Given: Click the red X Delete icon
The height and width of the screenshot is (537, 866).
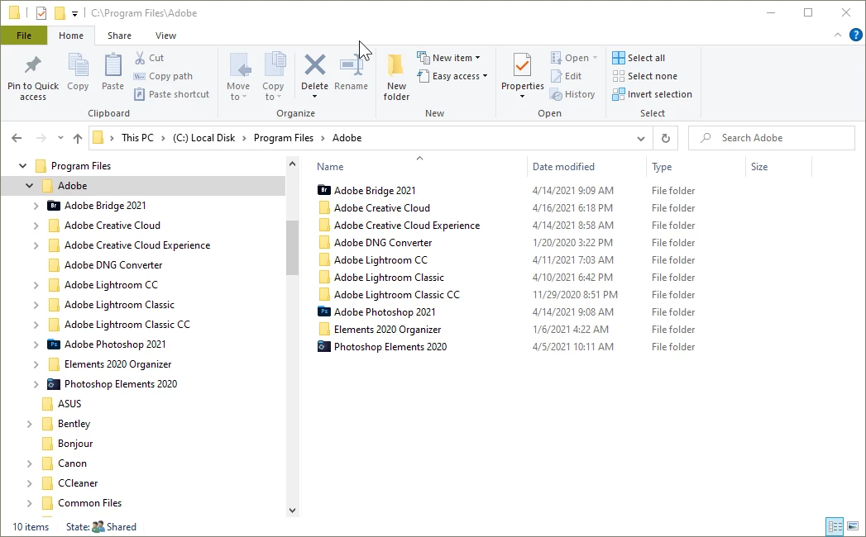Looking at the screenshot, I should 315,65.
